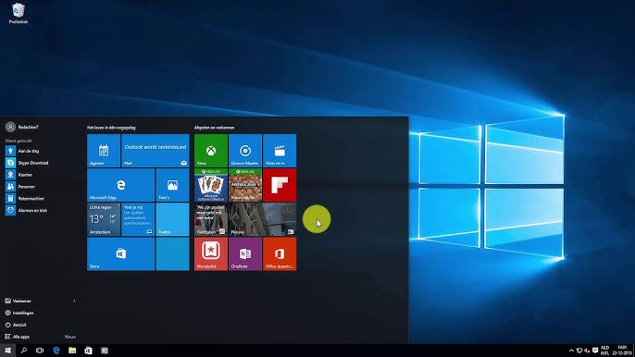Launch Edge from the taskbar

point(56,351)
